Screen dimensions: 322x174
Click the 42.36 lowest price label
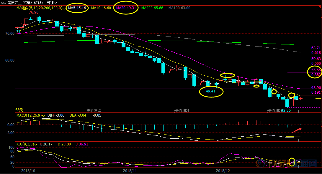point(286,110)
